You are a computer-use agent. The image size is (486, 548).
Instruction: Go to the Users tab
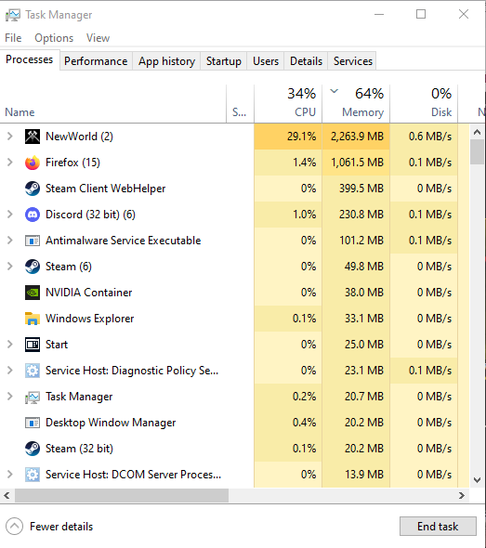coord(266,61)
